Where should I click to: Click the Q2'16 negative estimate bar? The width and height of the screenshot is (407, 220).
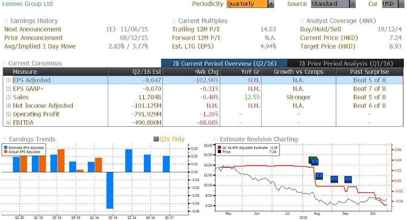[x=110, y=190]
